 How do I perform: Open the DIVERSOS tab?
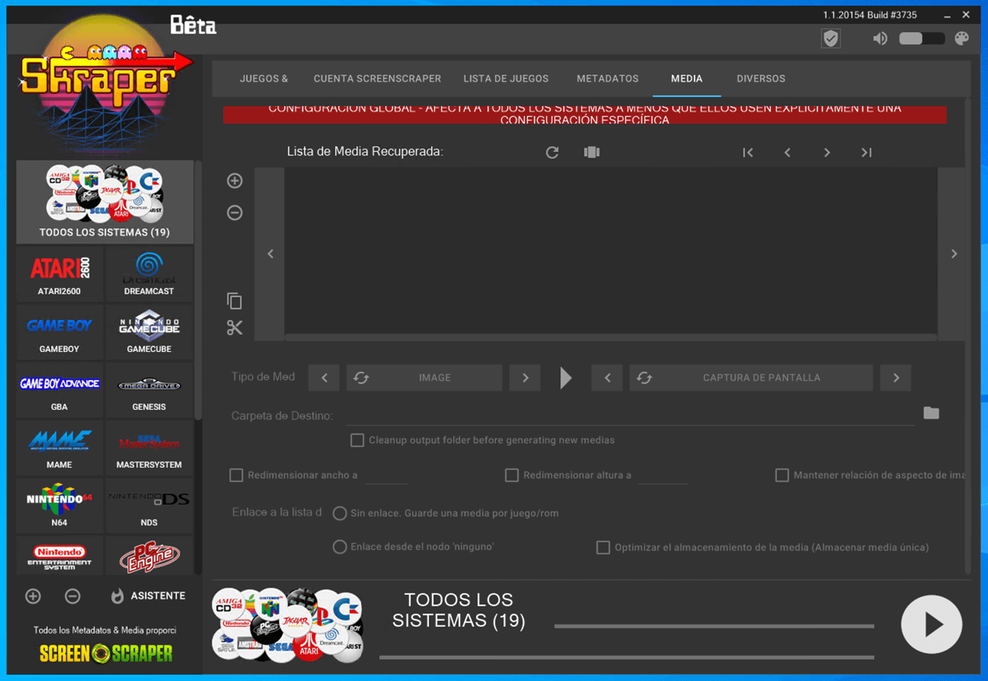point(760,78)
